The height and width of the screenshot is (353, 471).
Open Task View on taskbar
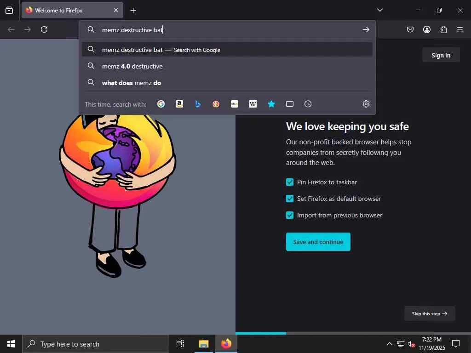[180, 344]
